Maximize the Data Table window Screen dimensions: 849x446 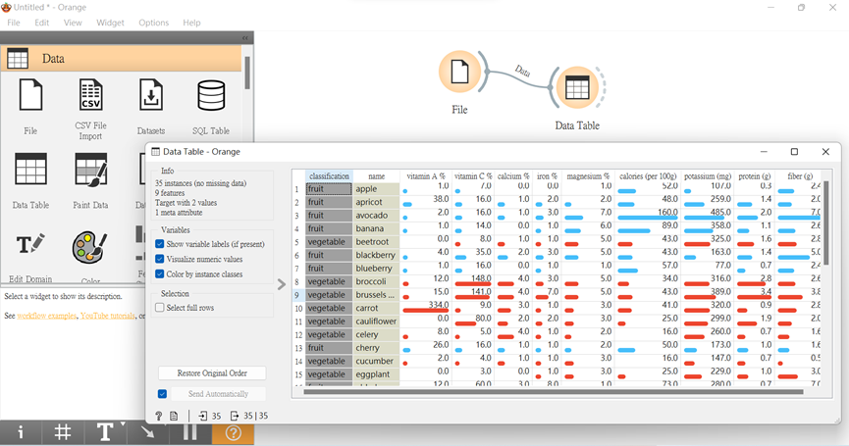[794, 152]
